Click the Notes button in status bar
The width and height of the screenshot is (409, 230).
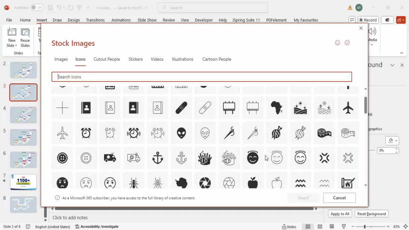pos(289,226)
